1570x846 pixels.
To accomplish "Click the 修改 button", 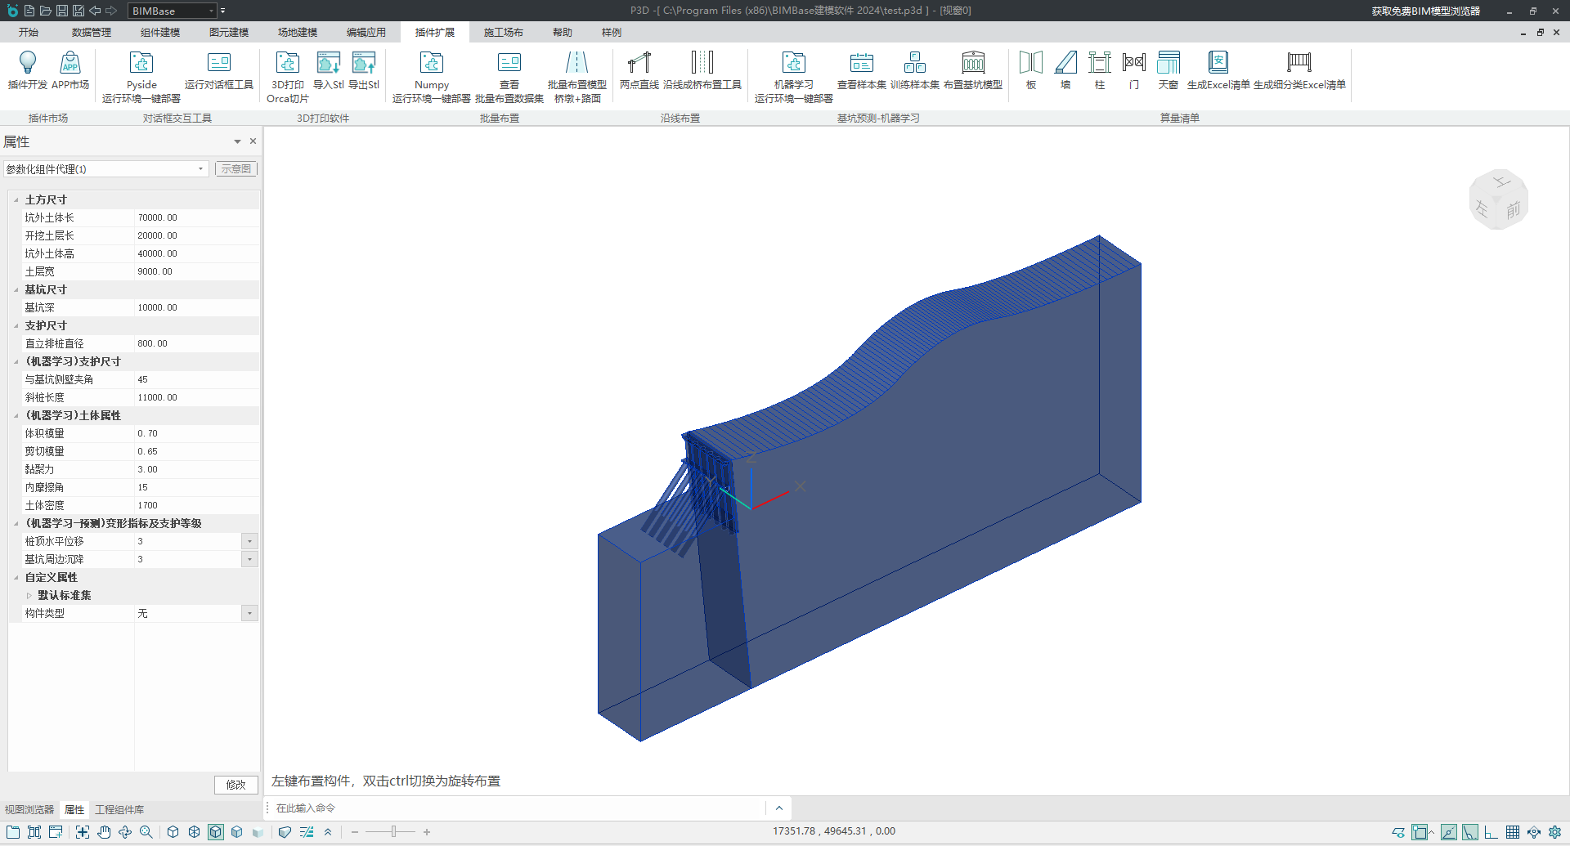I will [x=236, y=785].
